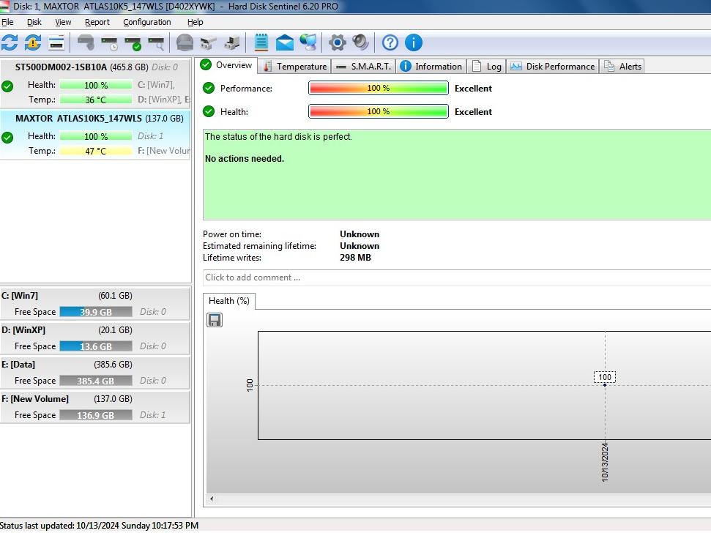711x533 pixels.
Task: Open settings with the blue gear icon
Action: coord(338,42)
